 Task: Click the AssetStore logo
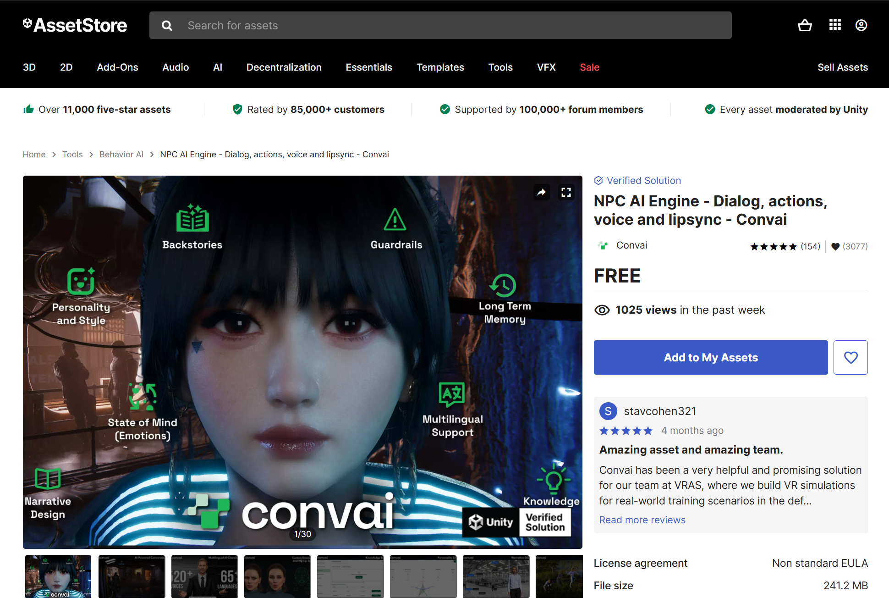click(75, 25)
